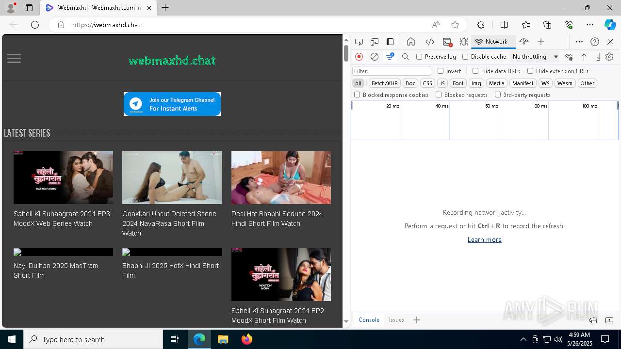Check 3rd-party requests
This screenshot has width=621, height=349.
[x=498, y=95]
